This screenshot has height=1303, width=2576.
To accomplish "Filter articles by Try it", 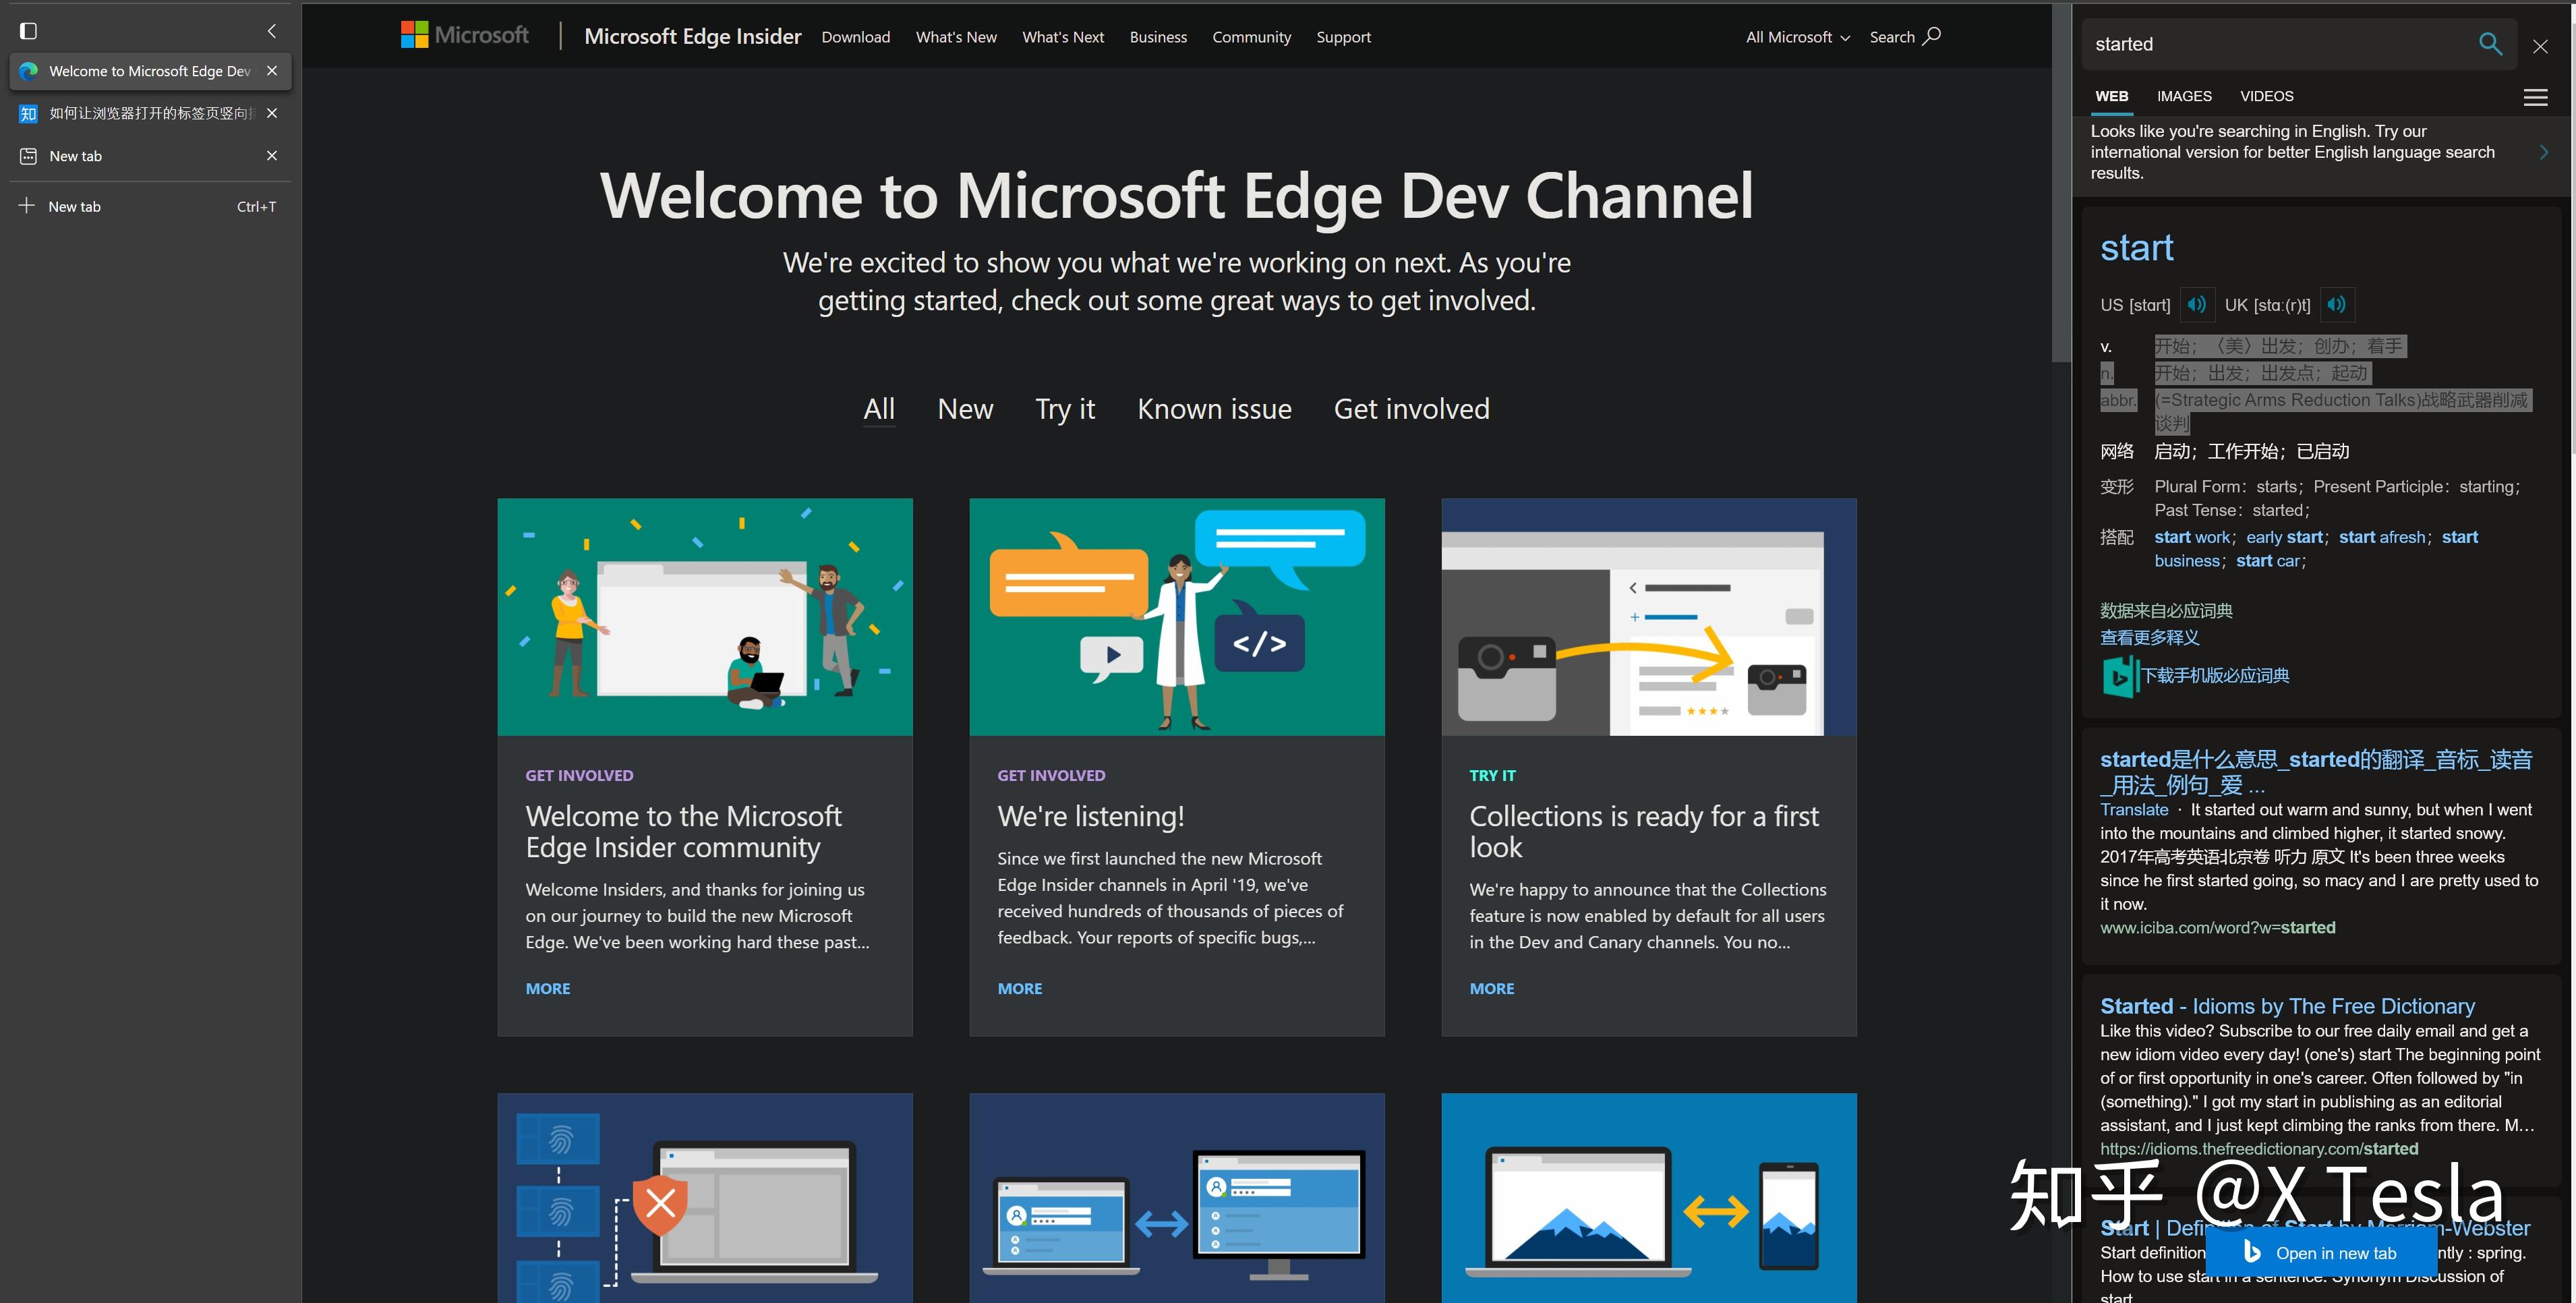I will [1065, 409].
